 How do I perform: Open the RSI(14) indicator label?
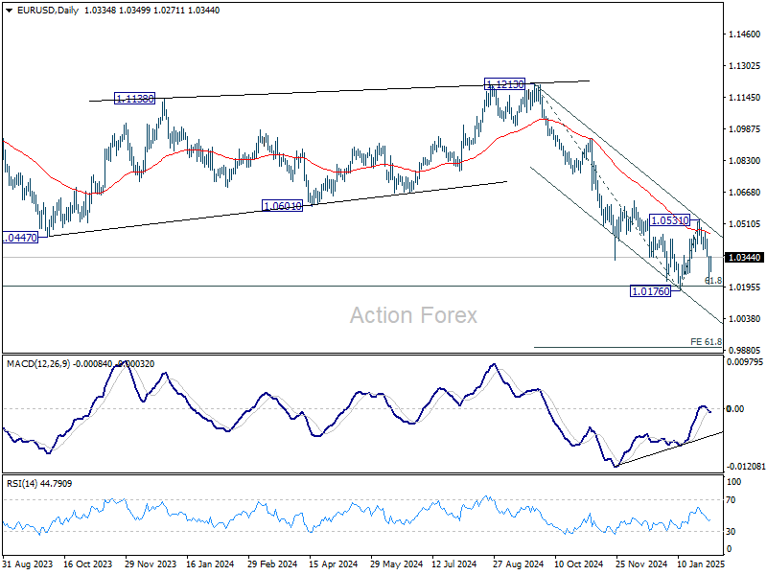(x=23, y=485)
